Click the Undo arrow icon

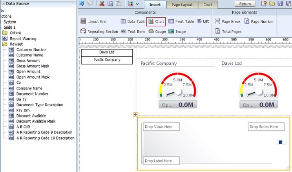[82, 4]
